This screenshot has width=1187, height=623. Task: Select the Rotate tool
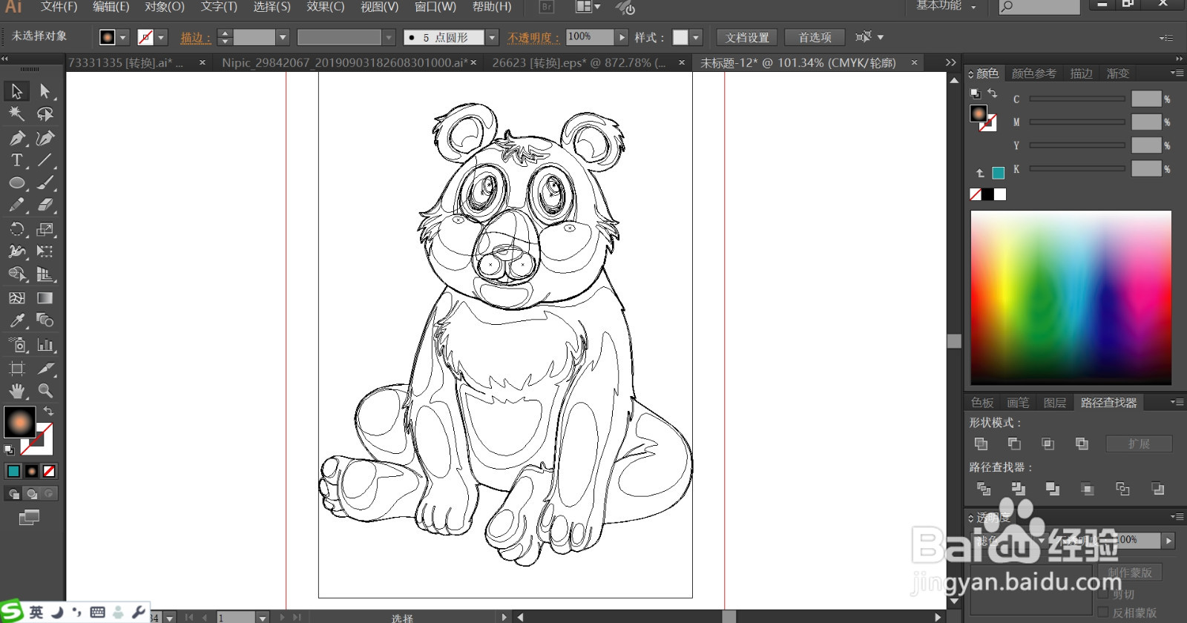tap(16, 229)
